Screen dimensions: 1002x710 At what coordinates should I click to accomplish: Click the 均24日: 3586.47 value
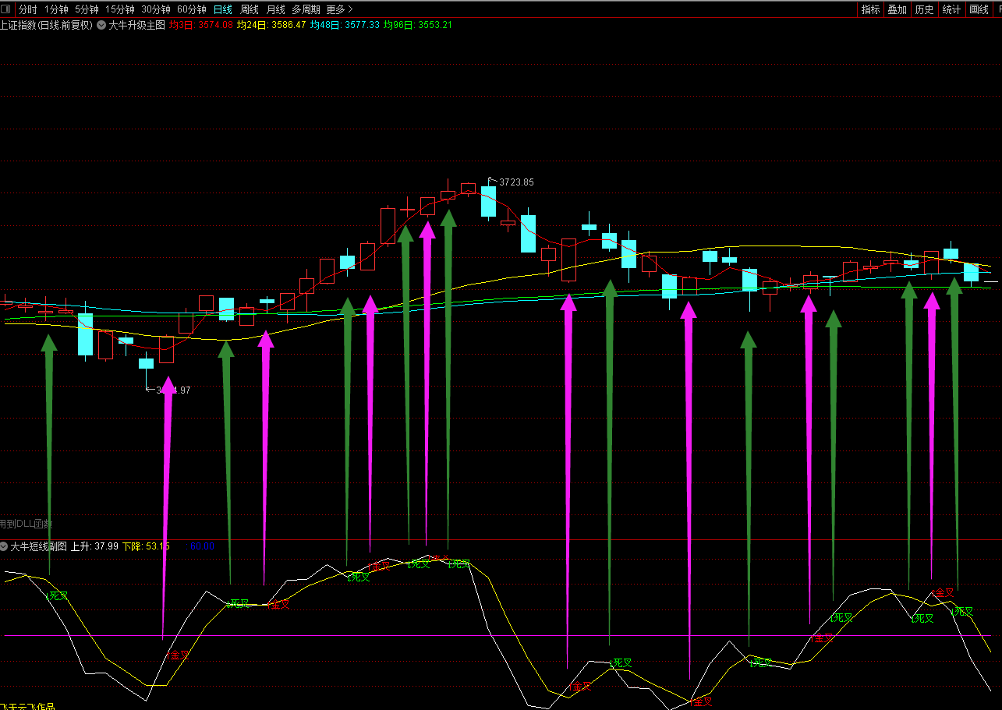[271, 25]
